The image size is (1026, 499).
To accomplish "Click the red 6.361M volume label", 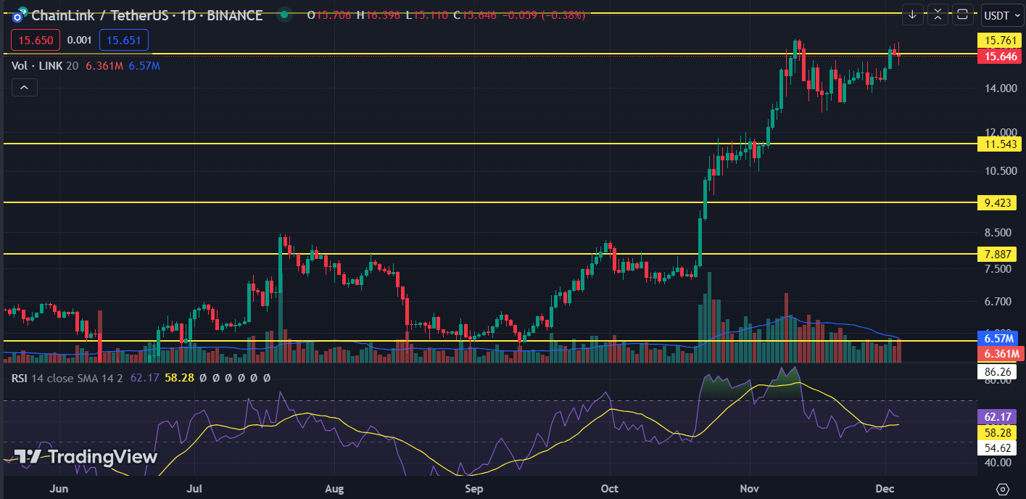I will (999, 354).
